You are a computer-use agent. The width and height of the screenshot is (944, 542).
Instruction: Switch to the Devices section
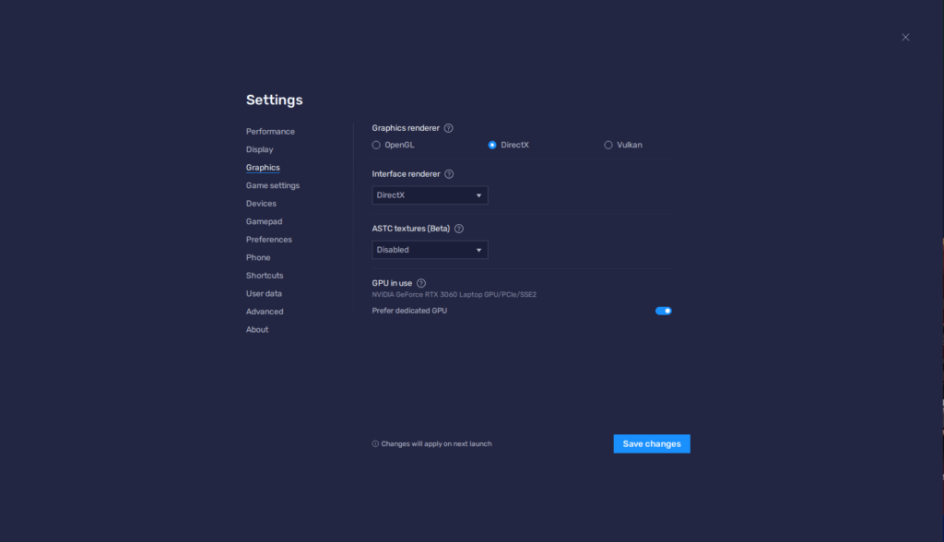pyautogui.click(x=261, y=204)
